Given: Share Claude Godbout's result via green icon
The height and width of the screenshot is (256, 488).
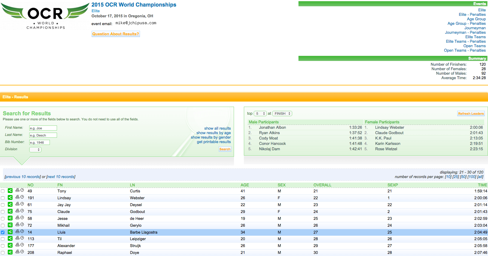Looking at the screenshot, I should click(x=10, y=211).
